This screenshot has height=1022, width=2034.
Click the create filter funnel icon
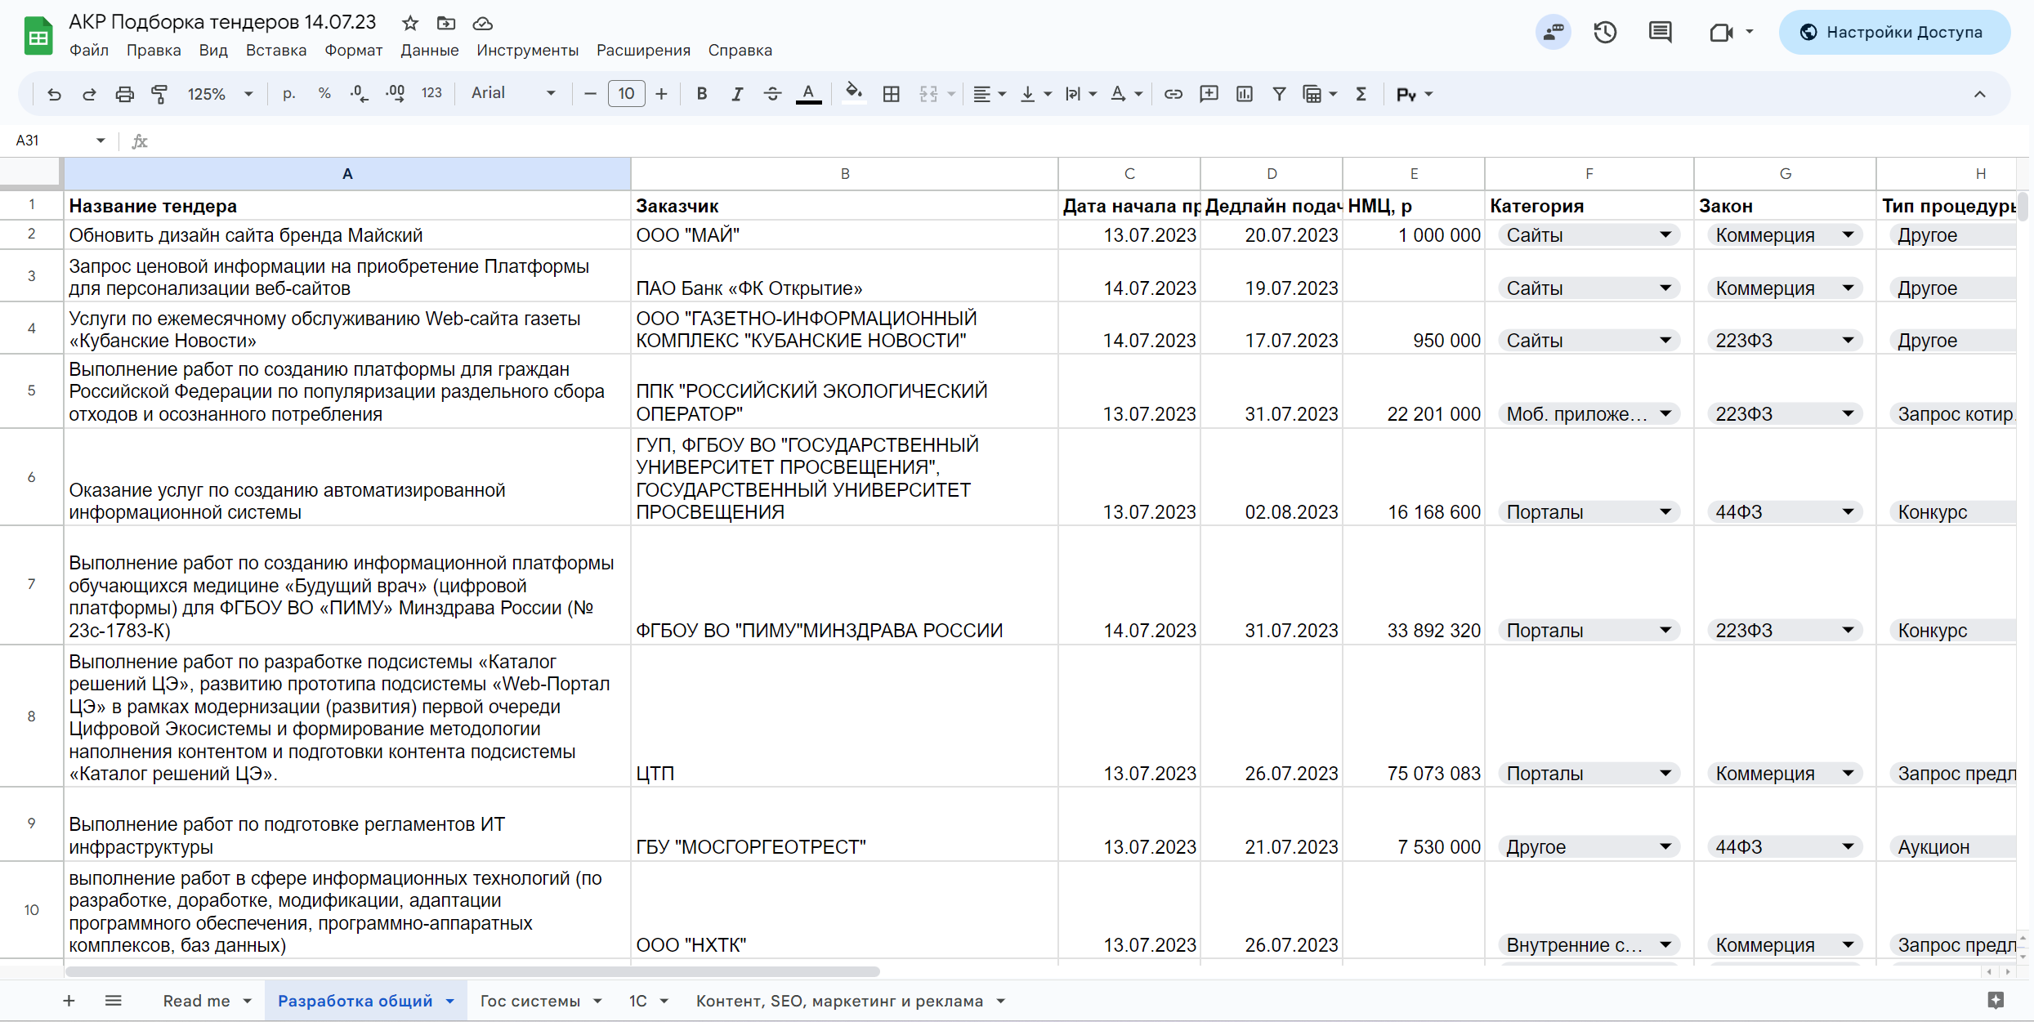tap(1279, 94)
